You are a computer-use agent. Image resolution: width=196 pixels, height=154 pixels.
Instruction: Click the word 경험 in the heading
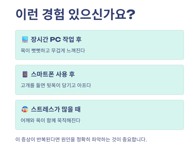click(x=53, y=14)
